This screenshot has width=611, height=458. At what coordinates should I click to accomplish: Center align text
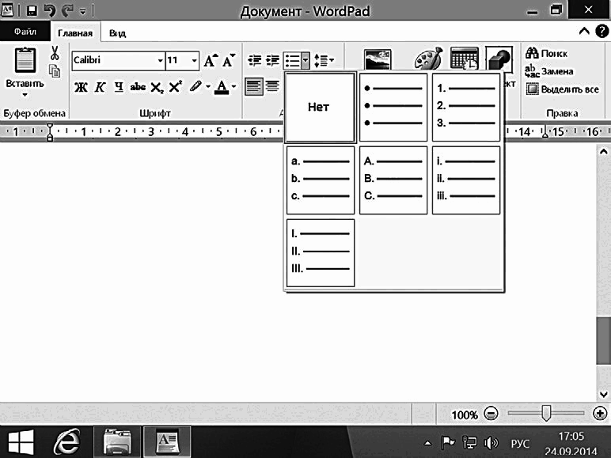point(272,86)
